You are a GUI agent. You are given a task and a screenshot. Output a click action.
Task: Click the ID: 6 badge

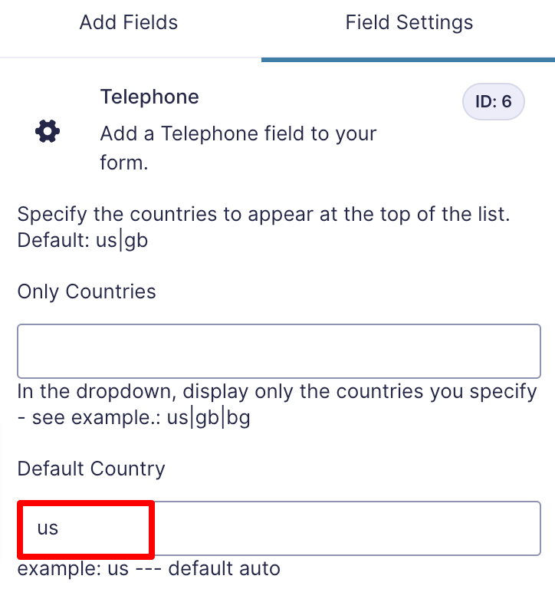494,101
